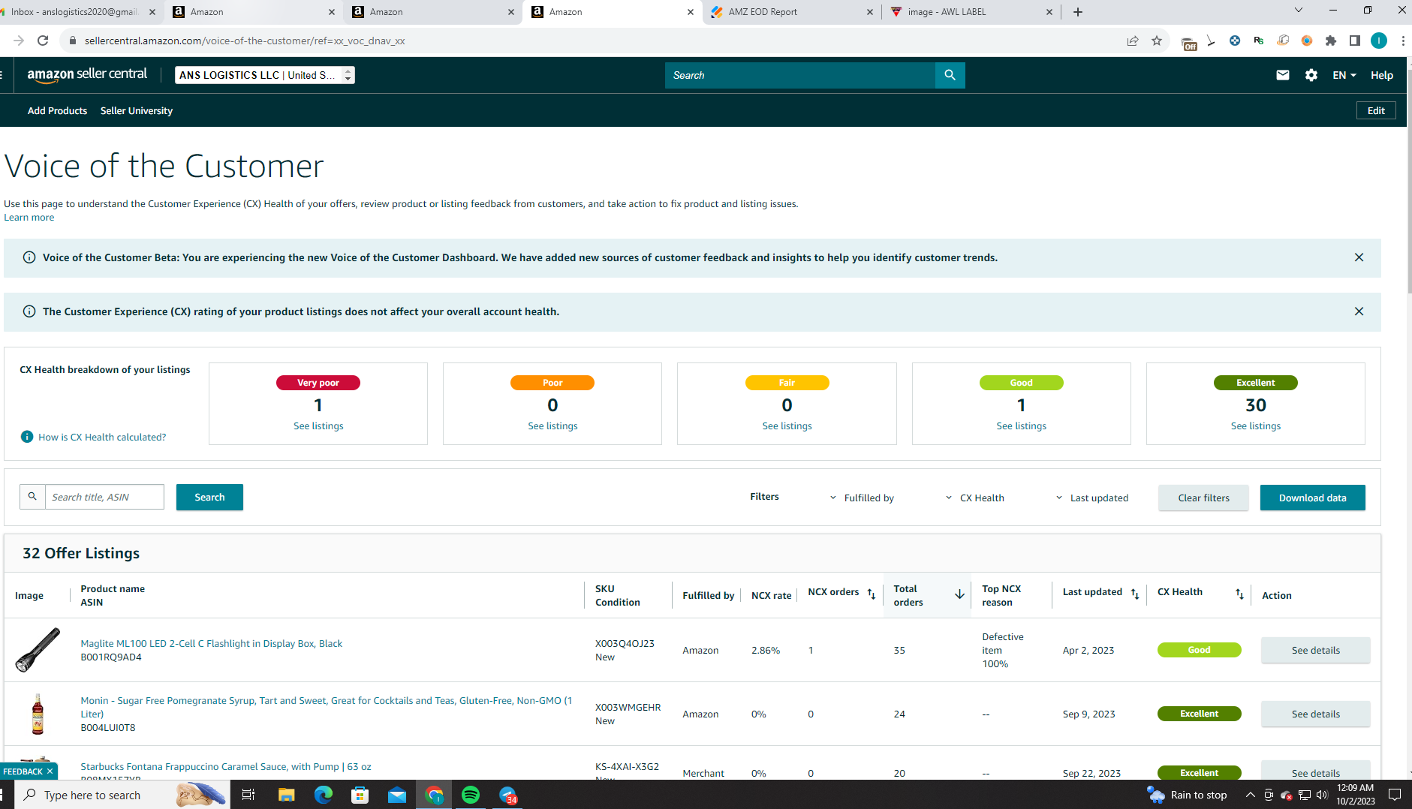The image size is (1412, 809).
Task: Open the Starbucks Fontana Frappuccino Caramel Sauce link
Action: 226,766
